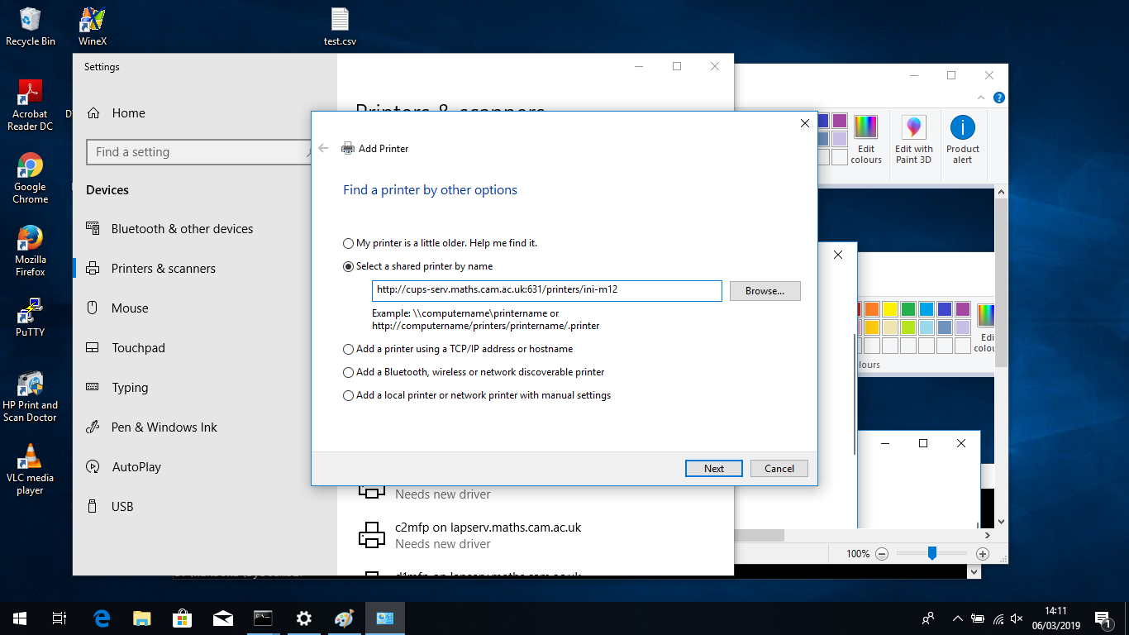
Task: Select Add a local printer with manual settings
Action: (348, 396)
